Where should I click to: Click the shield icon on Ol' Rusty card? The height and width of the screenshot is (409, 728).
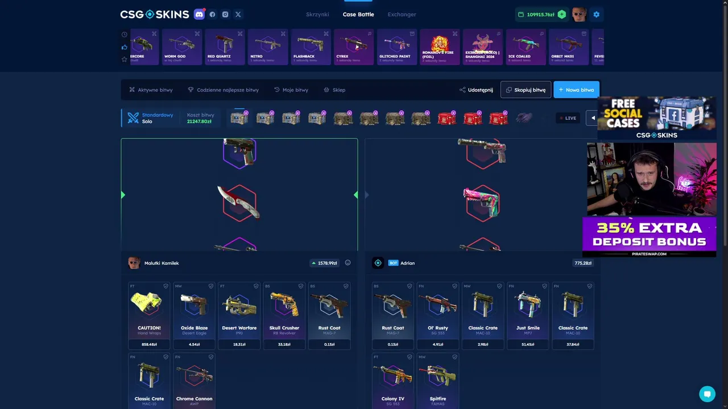[454, 286]
